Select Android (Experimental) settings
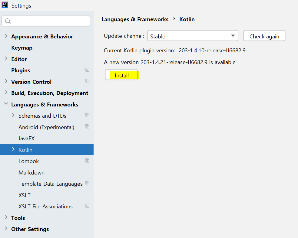Viewport: 298px width, 238px height. [46, 127]
